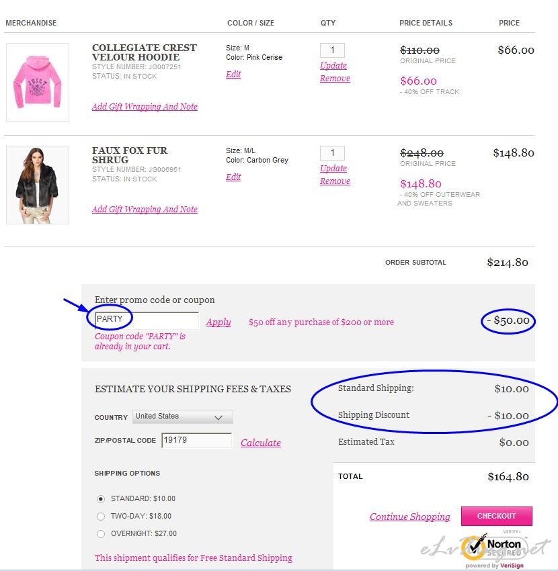The height and width of the screenshot is (571, 558).
Task: Select the Standard $10.00 shipping option
Action: (x=101, y=499)
